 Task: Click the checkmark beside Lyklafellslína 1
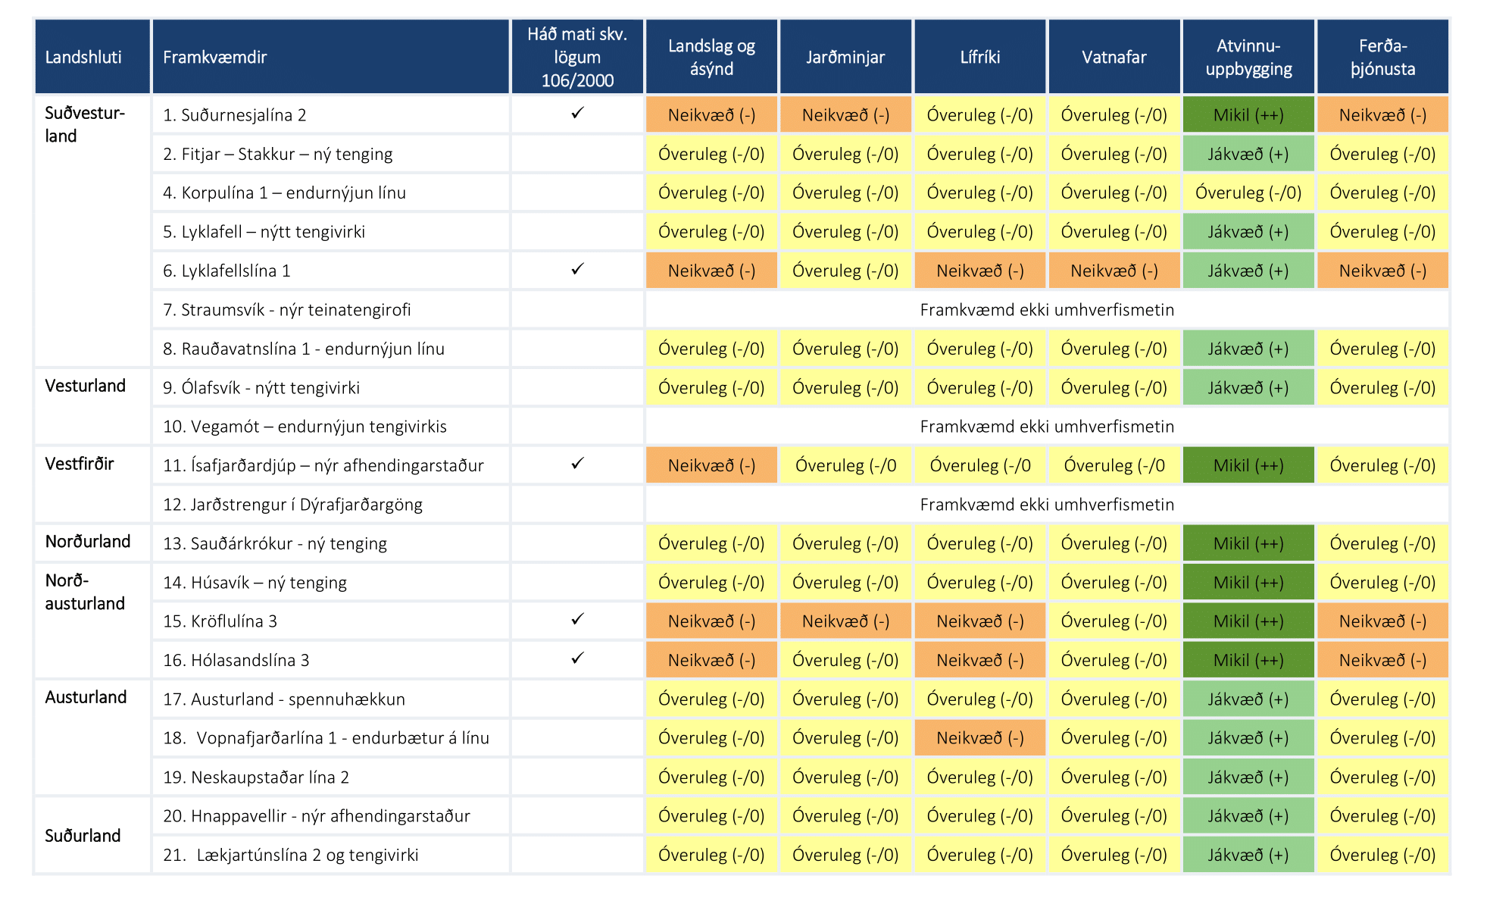577,270
